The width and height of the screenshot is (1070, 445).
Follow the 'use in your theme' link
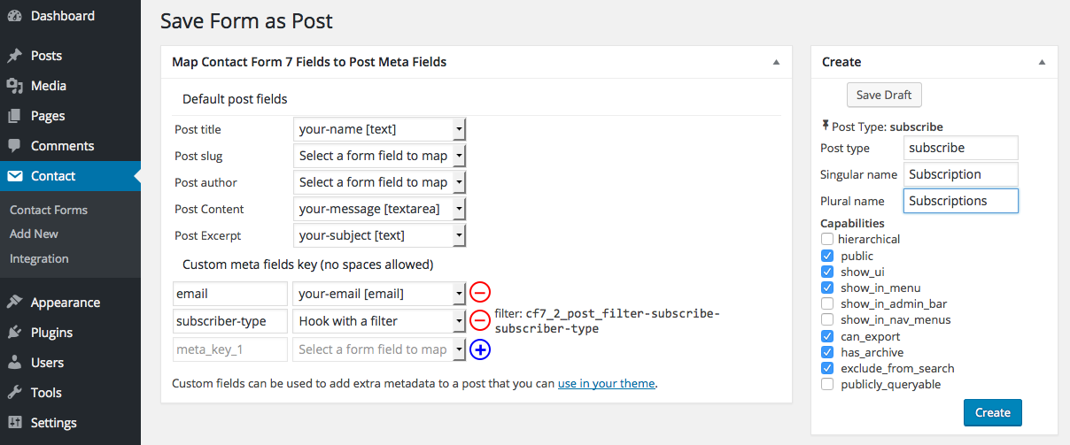pos(606,383)
